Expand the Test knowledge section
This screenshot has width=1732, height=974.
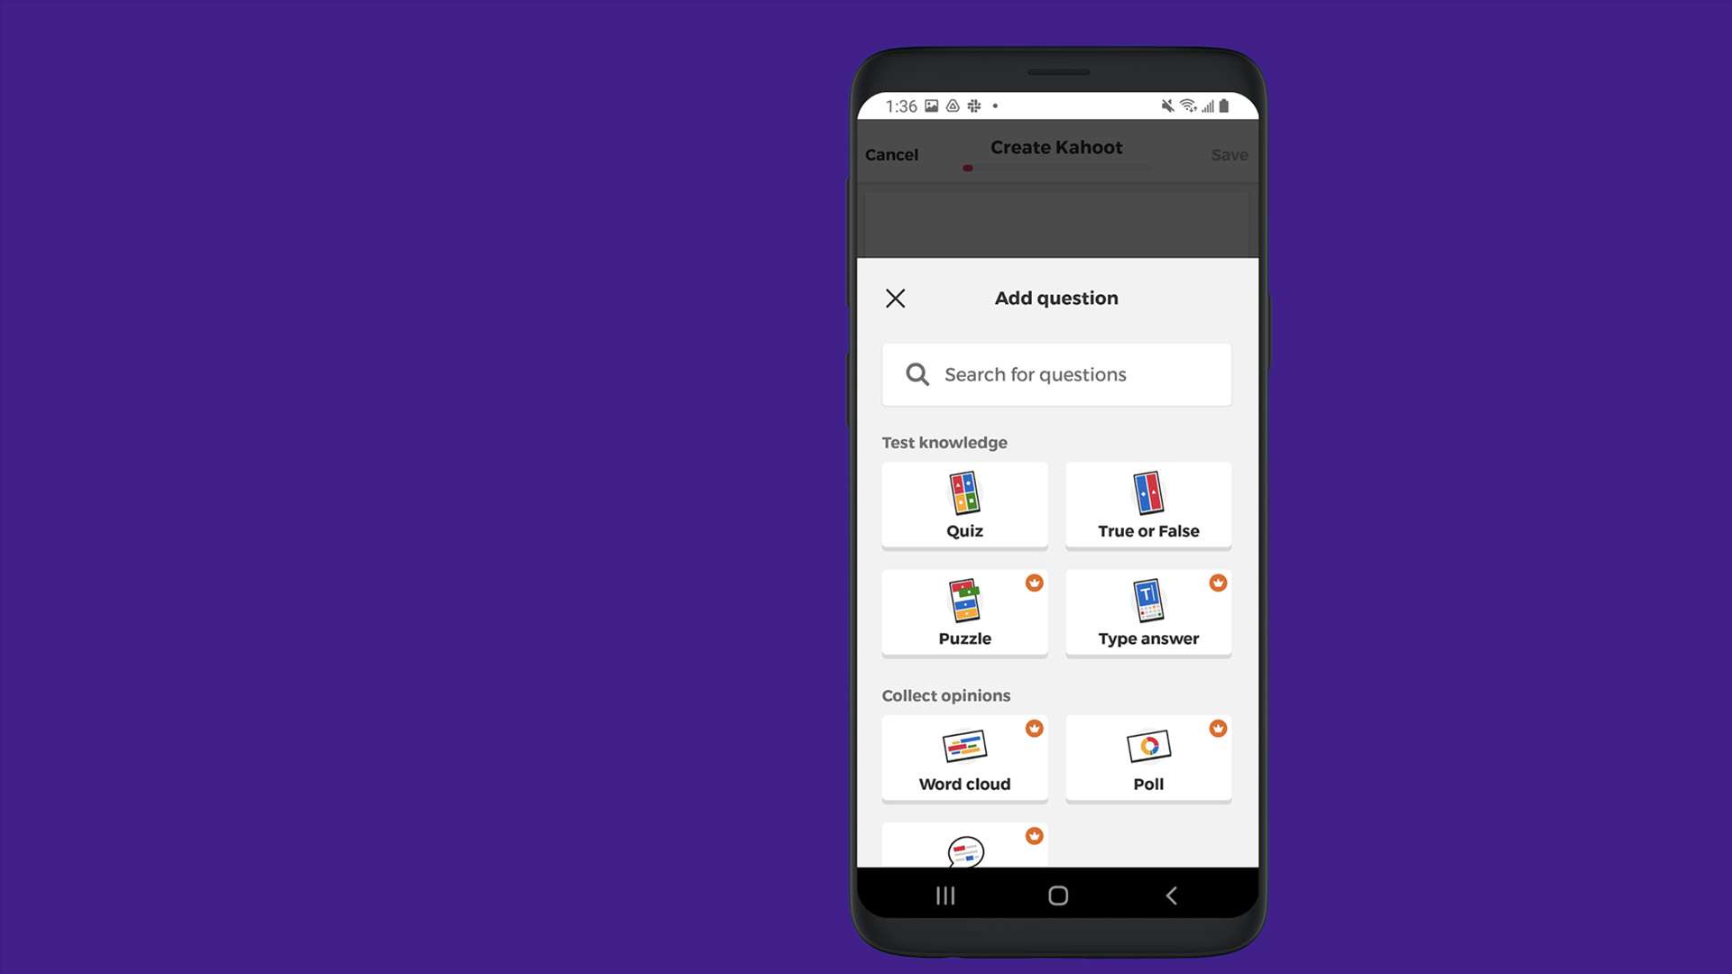[944, 441]
